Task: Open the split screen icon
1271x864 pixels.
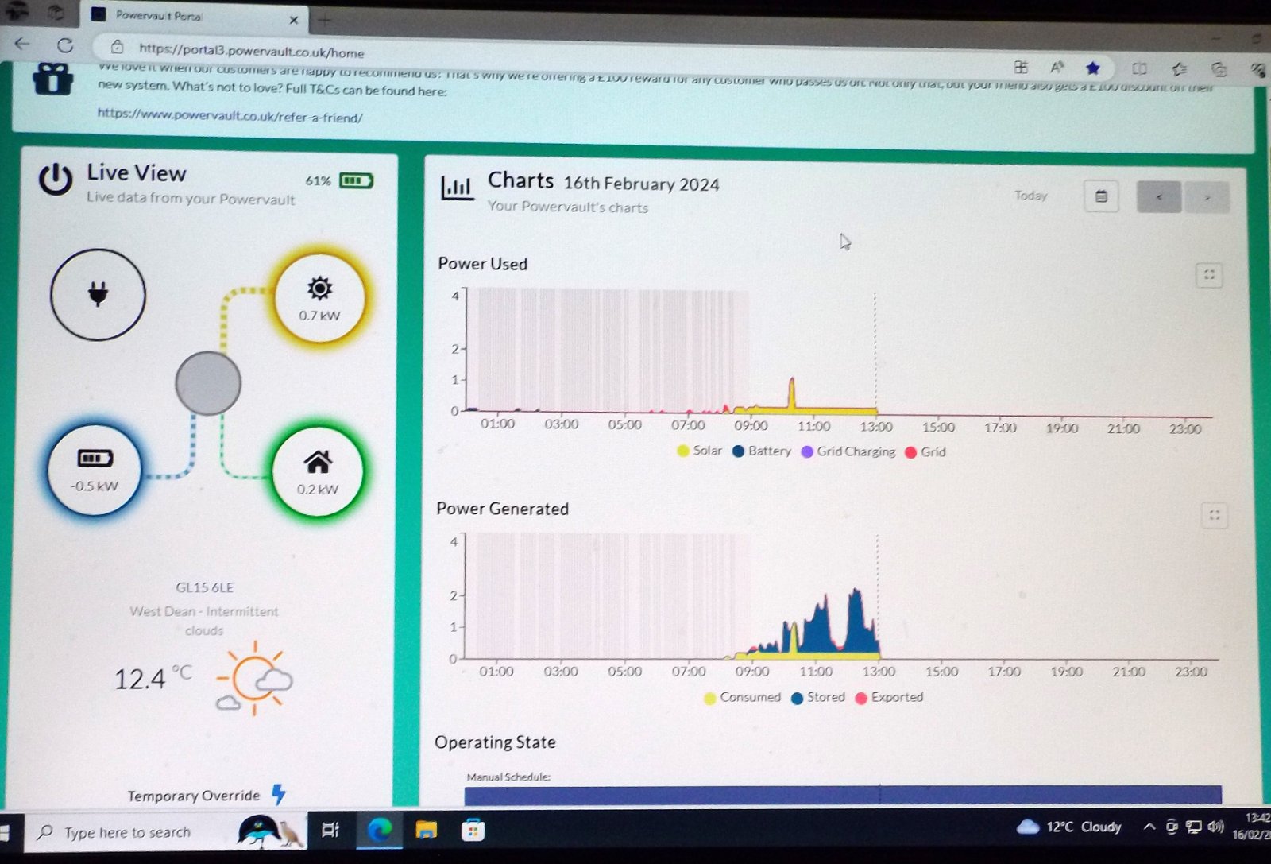Action: click(x=1139, y=68)
